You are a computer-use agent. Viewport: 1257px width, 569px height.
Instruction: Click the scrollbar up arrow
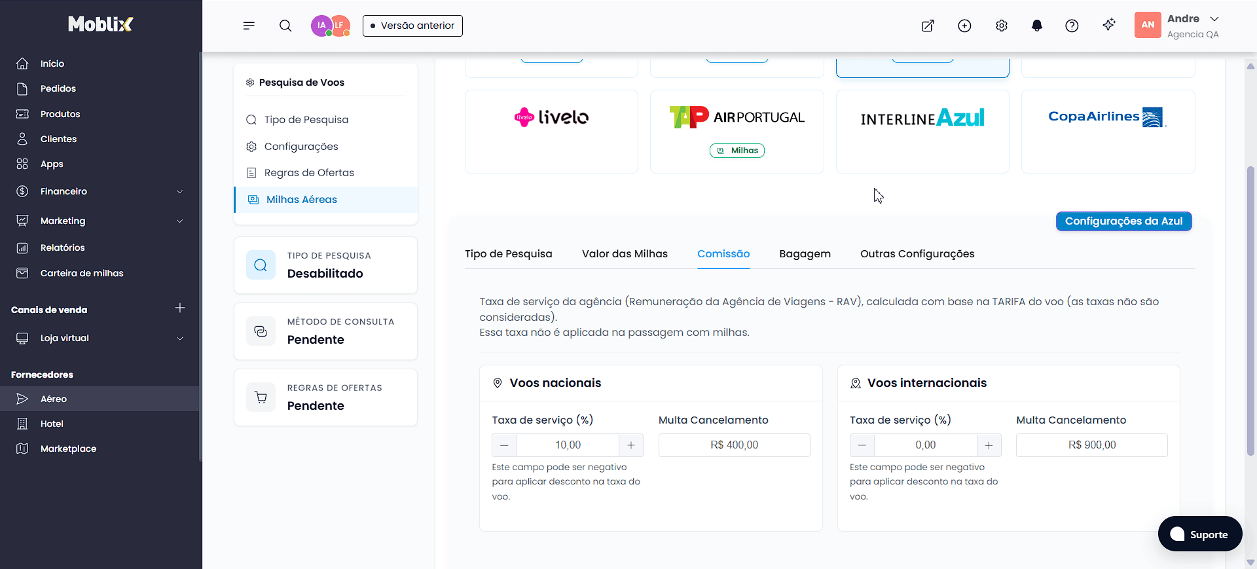click(1250, 66)
